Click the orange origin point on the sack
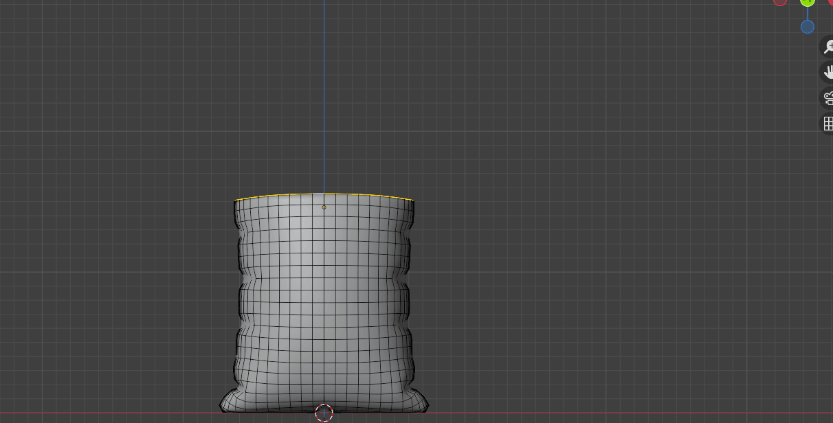 coord(324,207)
